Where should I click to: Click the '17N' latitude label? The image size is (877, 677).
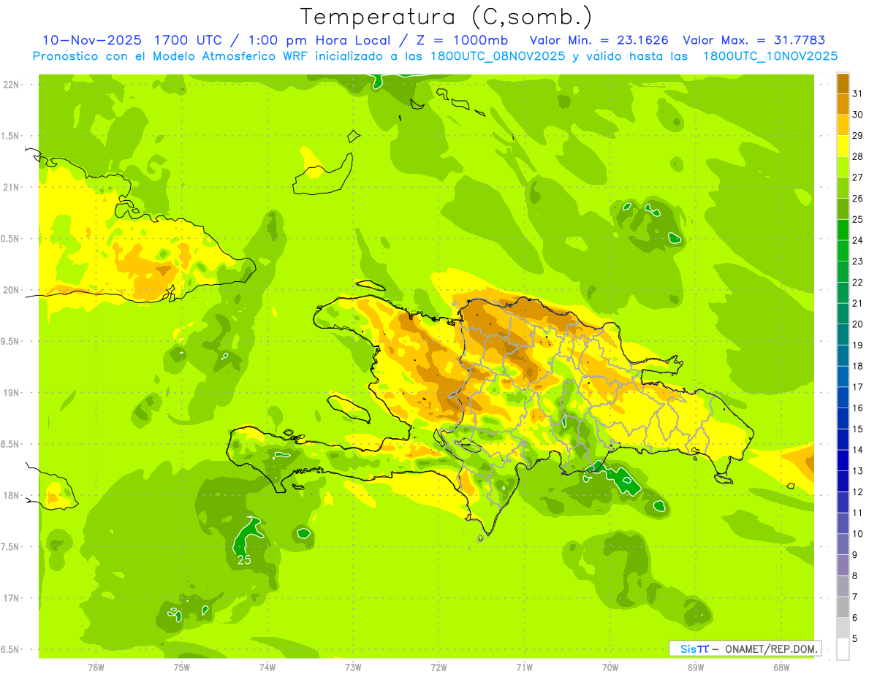click(x=11, y=598)
